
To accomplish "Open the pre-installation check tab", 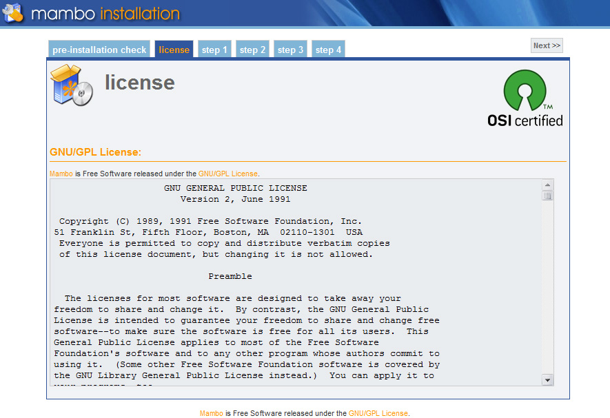I will (x=99, y=50).
